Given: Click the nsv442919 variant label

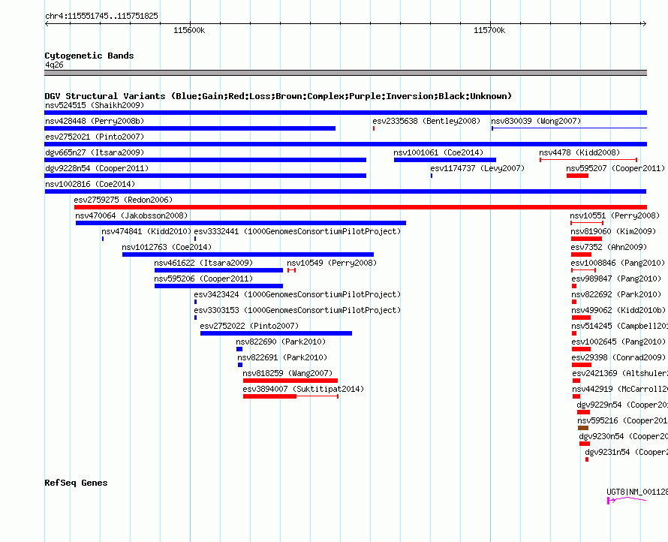Looking at the screenshot, I should pos(620,389).
